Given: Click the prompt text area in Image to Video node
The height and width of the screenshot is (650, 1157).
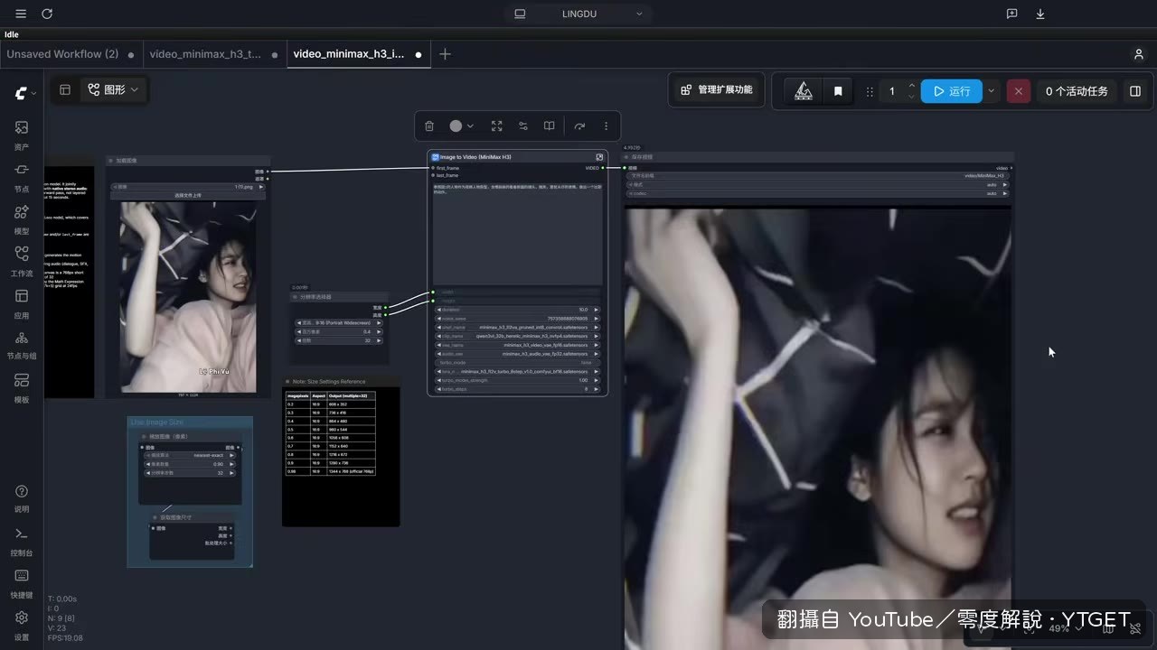Looking at the screenshot, I should tap(517, 234).
